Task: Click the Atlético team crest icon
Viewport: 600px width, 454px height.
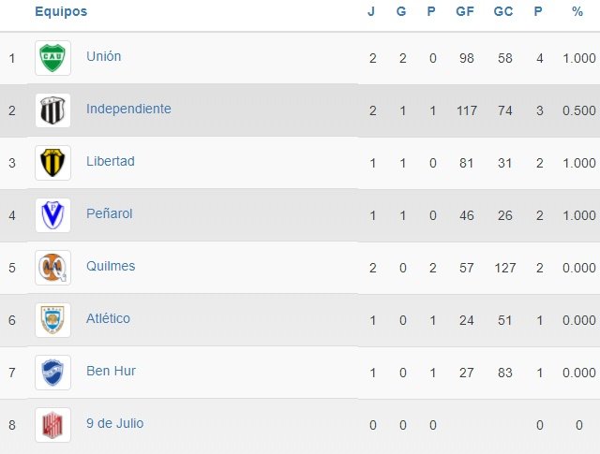Action: [52, 320]
